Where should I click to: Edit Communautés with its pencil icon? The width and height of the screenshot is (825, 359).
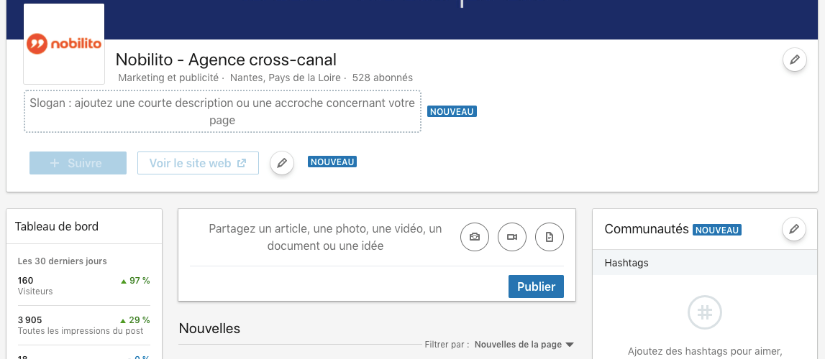[x=794, y=230]
